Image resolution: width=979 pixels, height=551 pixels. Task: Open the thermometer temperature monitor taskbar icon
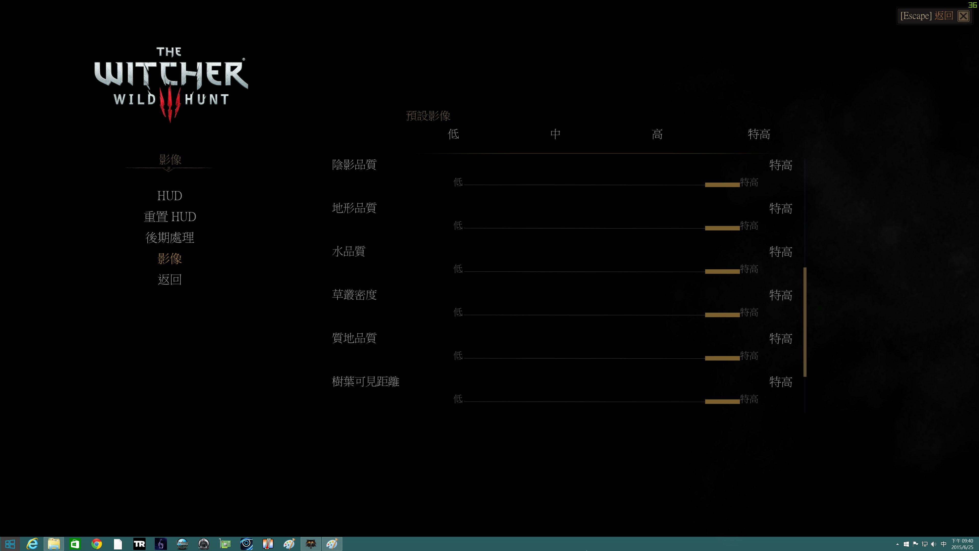[x=268, y=544]
